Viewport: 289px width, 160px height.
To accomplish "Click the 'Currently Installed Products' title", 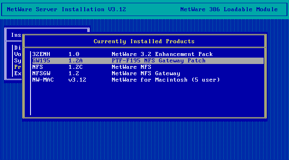I will pos(144,41).
